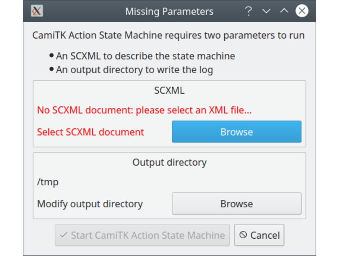Click the /tmp output path text

coord(48,182)
